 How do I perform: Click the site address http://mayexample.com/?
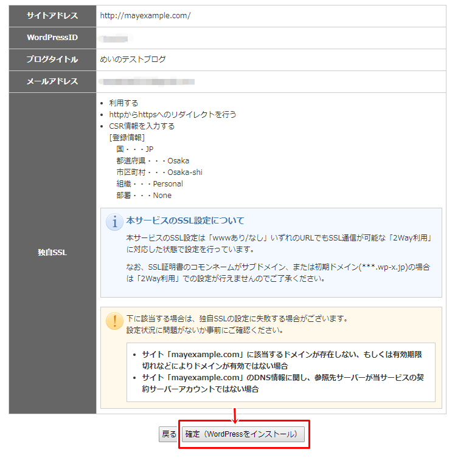click(x=145, y=16)
